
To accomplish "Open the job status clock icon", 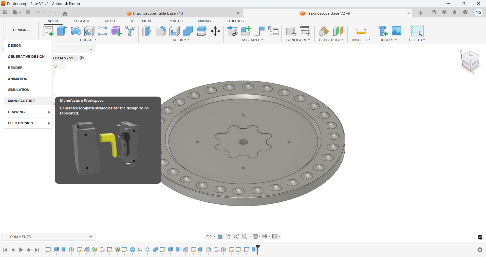I will [x=444, y=12].
